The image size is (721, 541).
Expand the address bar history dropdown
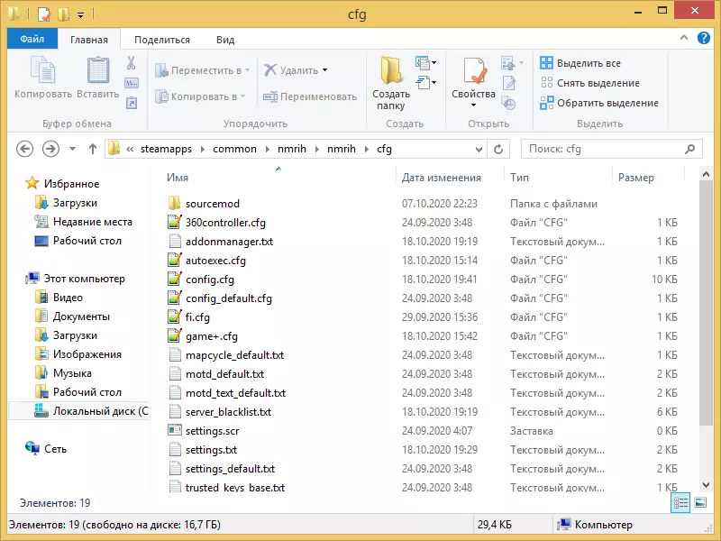click(479, 150)
